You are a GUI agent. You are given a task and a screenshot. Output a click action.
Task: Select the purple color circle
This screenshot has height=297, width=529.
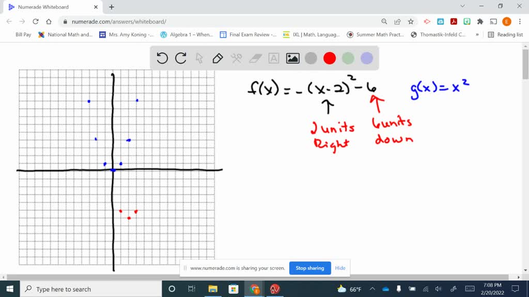(x=366, y=58)
